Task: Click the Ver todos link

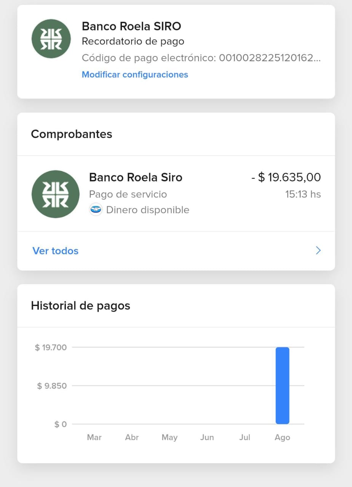Action: pyautogui.click(x=55, y=251)
